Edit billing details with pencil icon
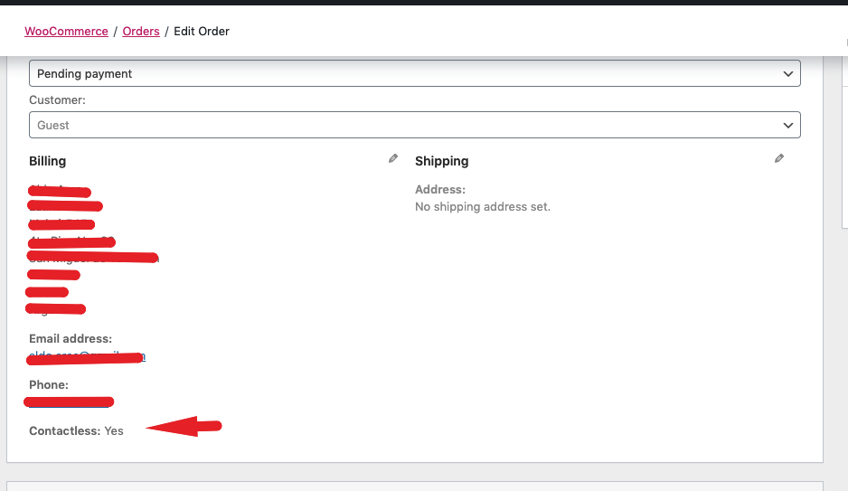The height and width of the screenshot is (491, 848). coord(393,158)
